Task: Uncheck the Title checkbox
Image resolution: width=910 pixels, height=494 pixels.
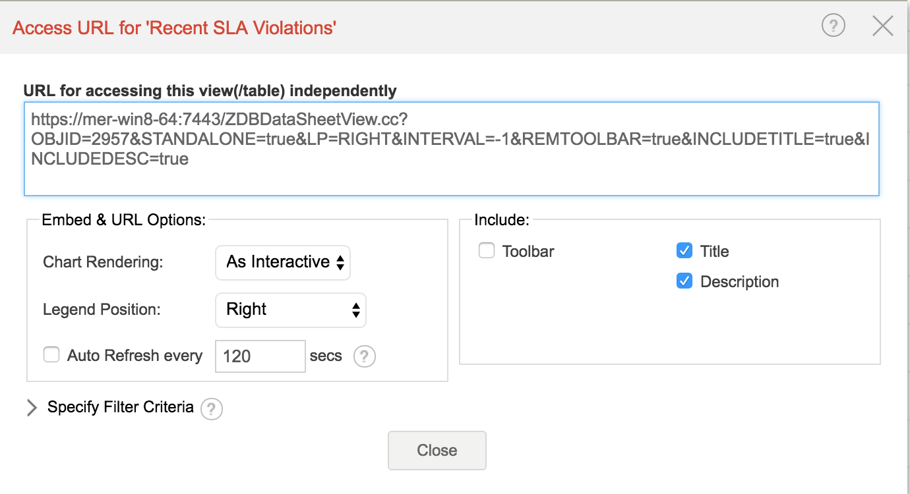Action: (684, 251)
